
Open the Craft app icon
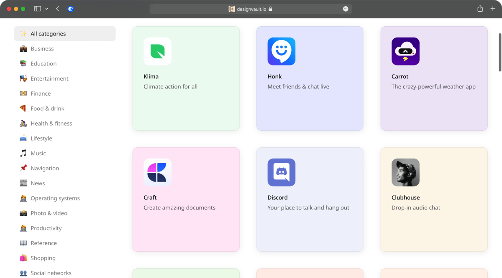(157, 172)
